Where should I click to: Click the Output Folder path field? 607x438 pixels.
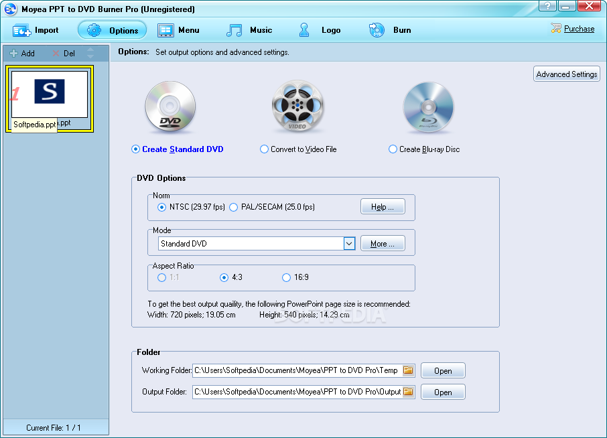pyautogui.click(x=297, y=392)
